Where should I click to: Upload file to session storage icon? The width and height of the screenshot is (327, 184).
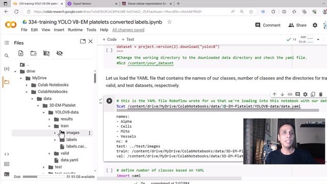click(20, 53)
